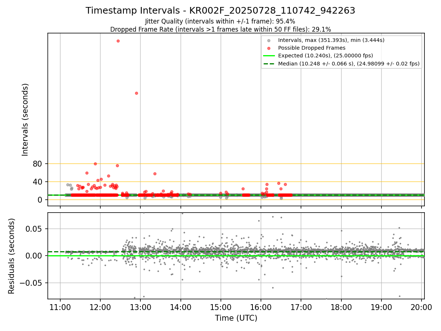
Task: Click the solid green line sample in the legend
Action: (269, 56)
